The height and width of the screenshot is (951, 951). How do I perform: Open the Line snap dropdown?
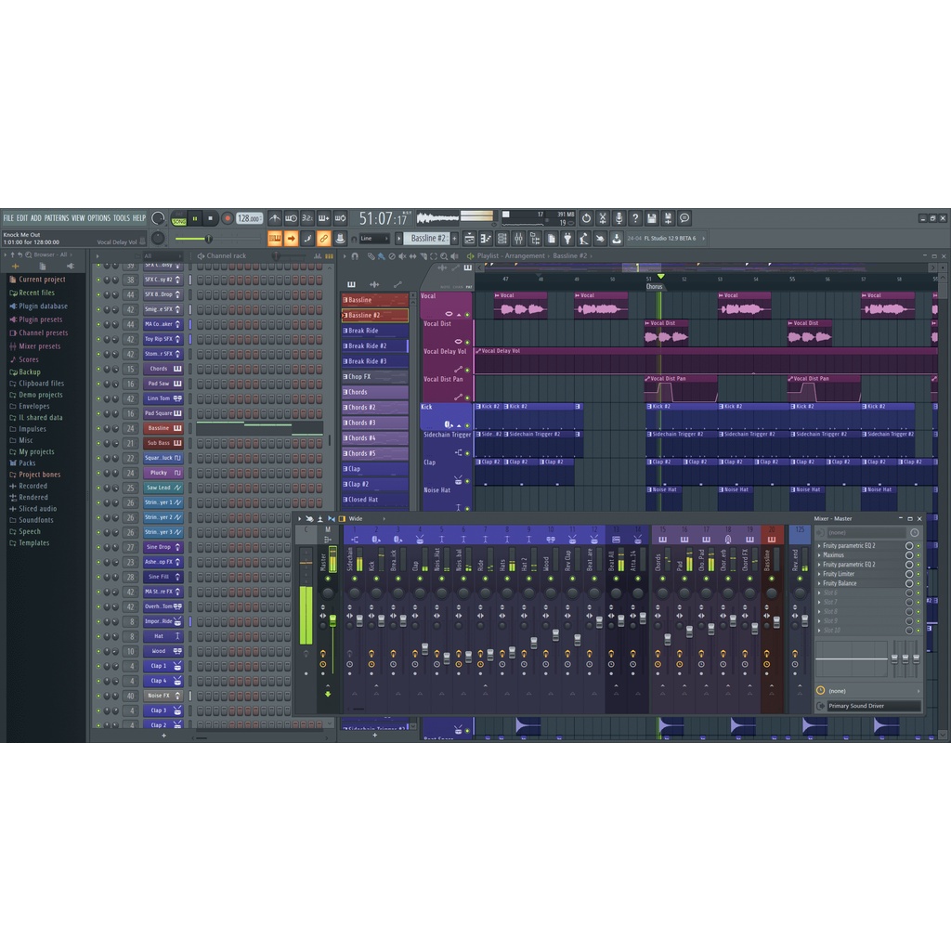pyautogui.click(x=374, y=239)
